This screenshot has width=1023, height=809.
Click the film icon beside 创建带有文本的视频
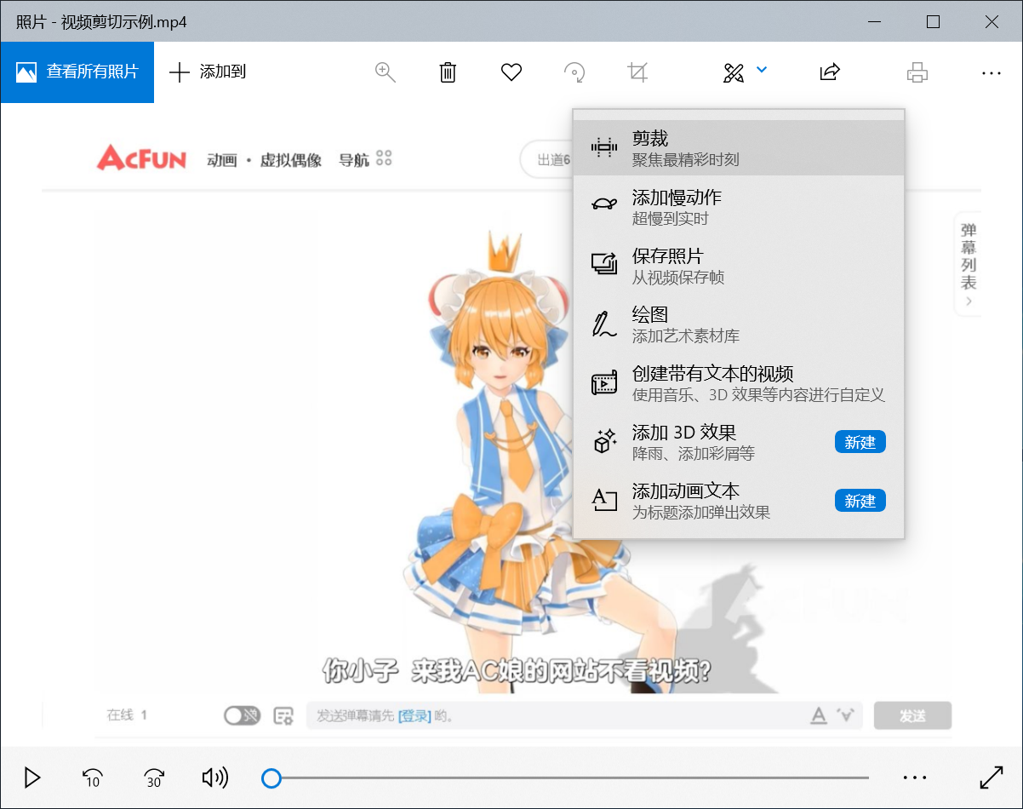coord(604,383)
